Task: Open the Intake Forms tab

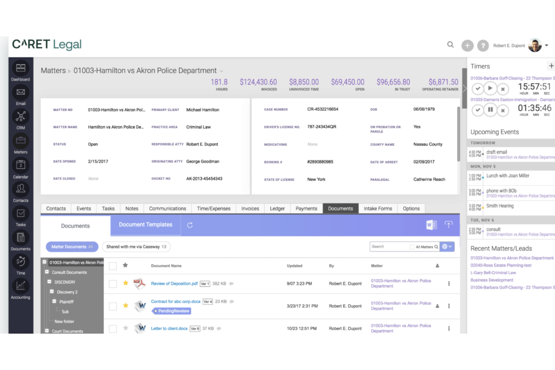Action: click(x=378, y=208)
